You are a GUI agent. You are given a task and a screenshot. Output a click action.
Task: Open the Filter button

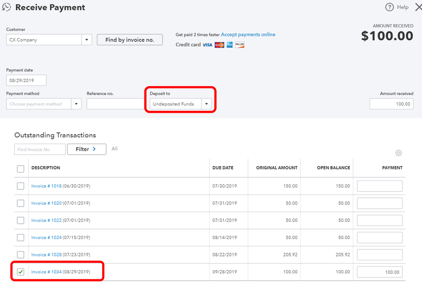[87, 149]
